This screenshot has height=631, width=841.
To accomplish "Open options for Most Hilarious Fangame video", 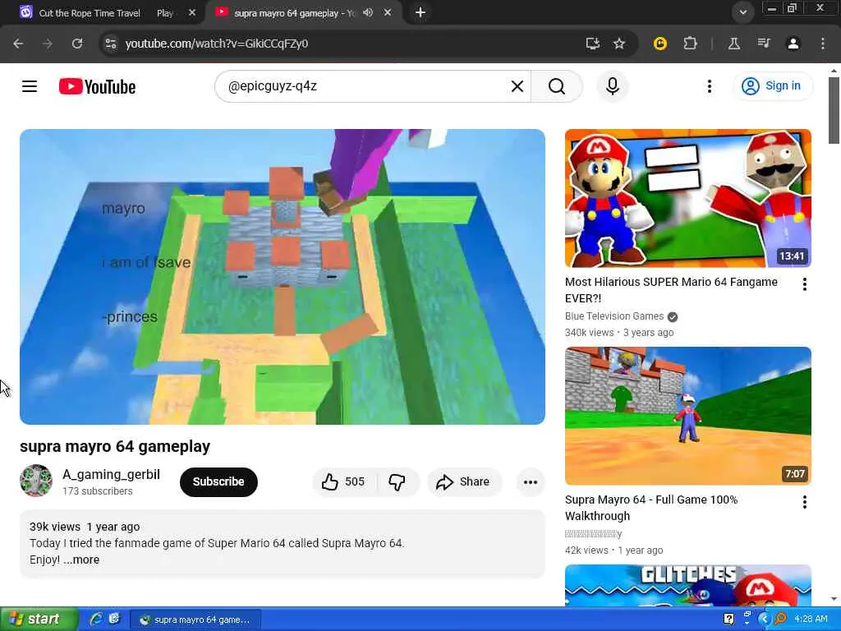I will point(804,284).
